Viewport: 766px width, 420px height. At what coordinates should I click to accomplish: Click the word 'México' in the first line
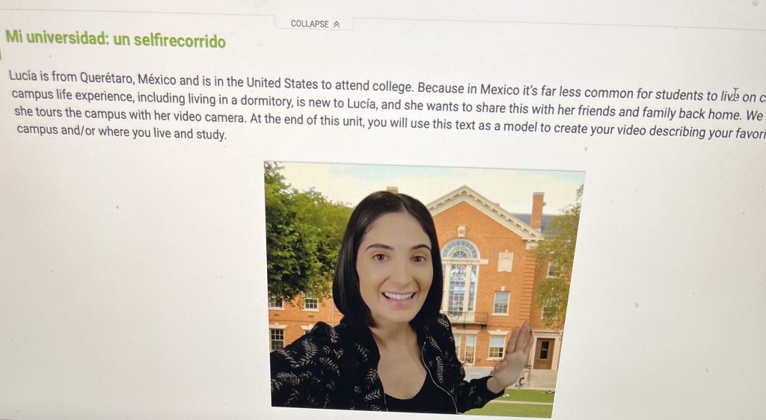click(157, 79)
